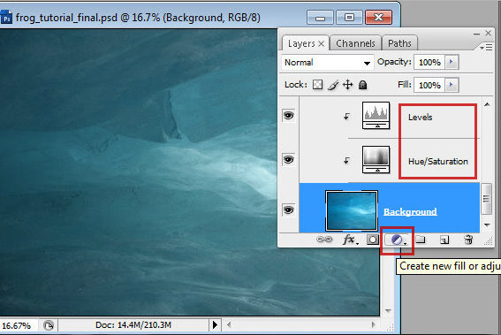Switch to the Paths tab
Screen dimensions: 501x335
tap(399, 43)
